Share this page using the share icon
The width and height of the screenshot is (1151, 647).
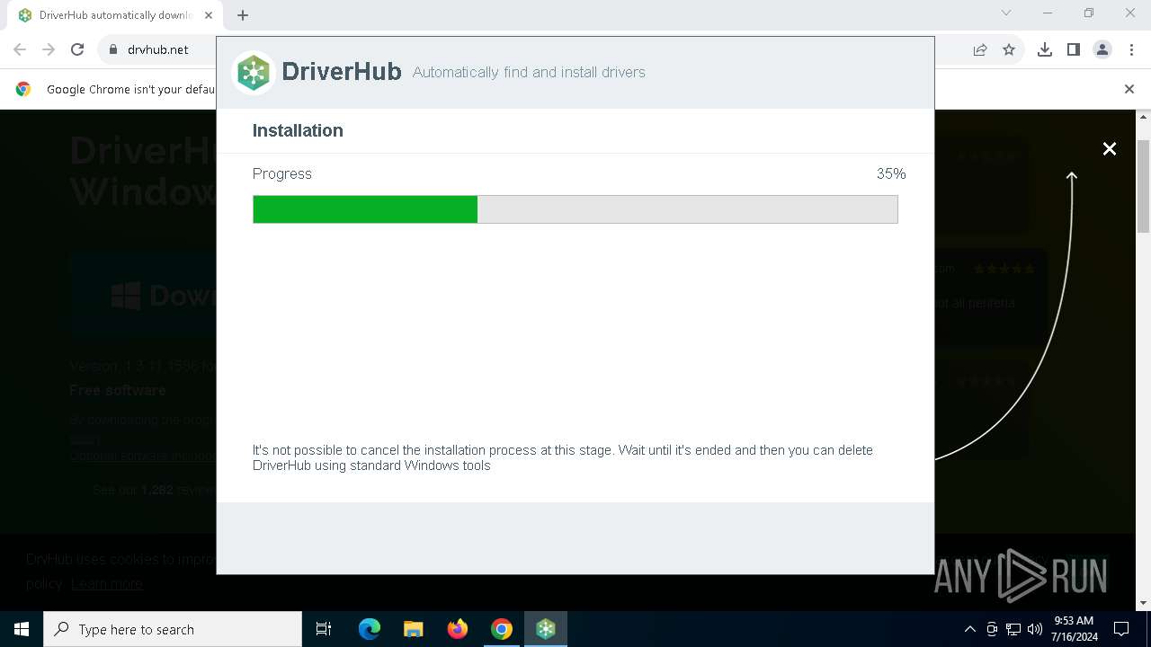[980, 49]
